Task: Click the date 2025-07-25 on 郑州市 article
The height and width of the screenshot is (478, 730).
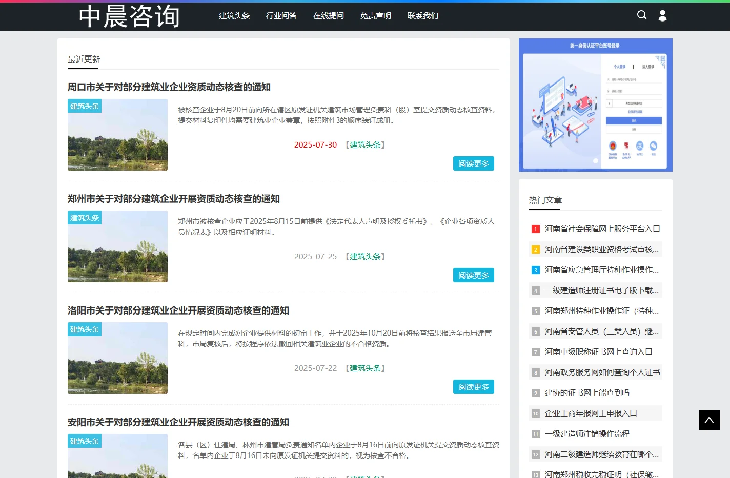Action: click(315, 257)
